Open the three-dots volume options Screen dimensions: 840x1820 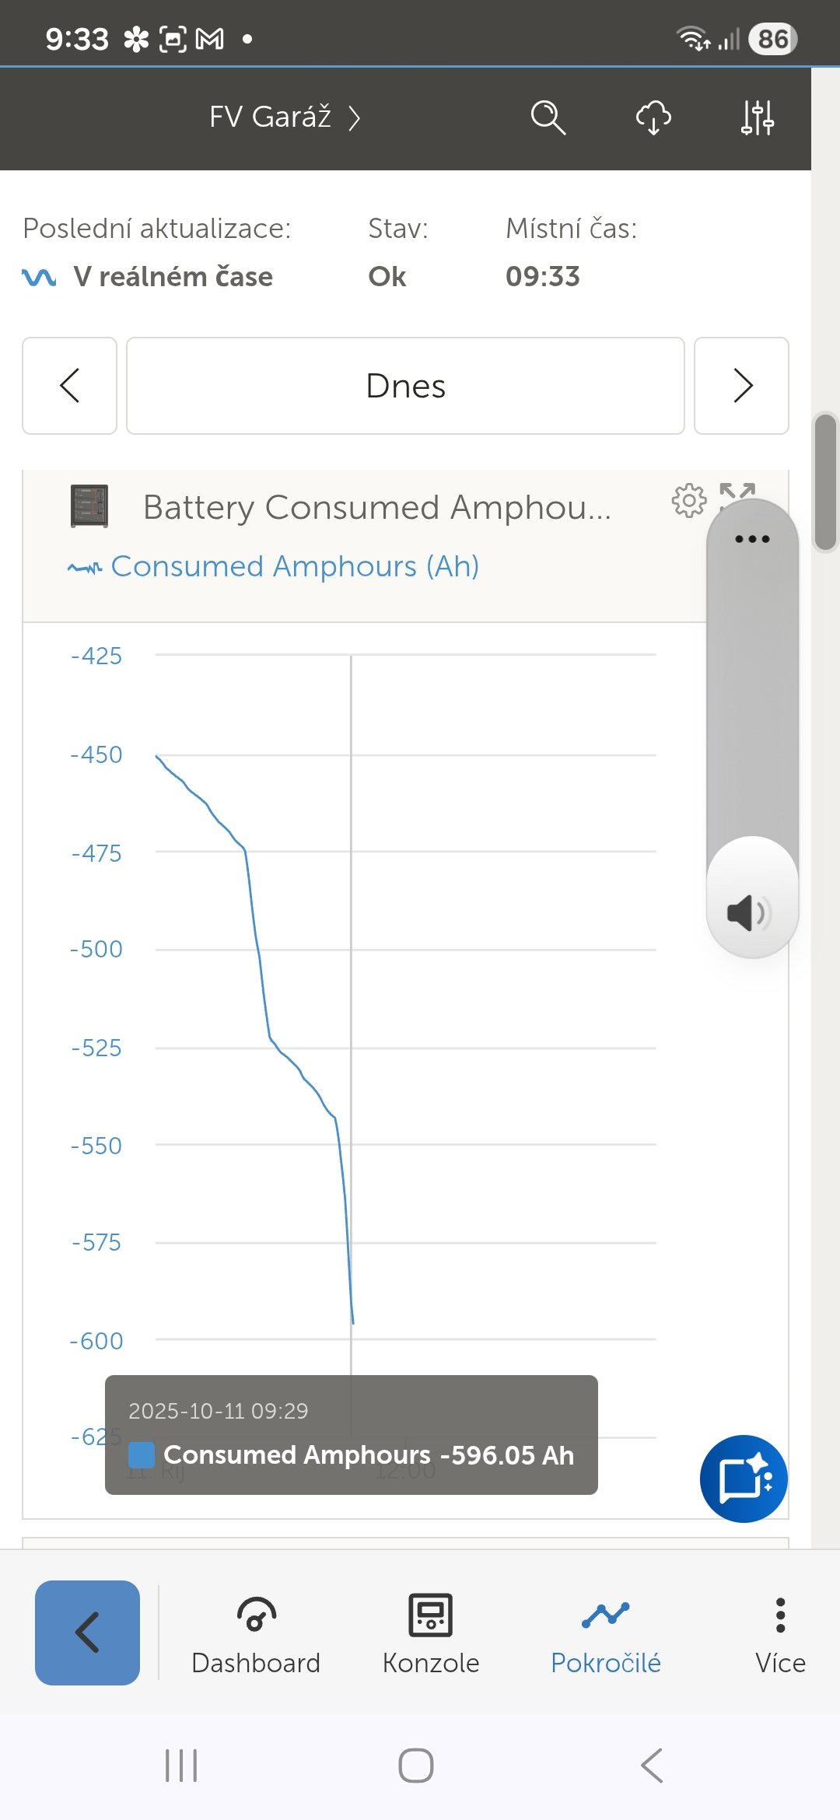click(x=752, y=539)
